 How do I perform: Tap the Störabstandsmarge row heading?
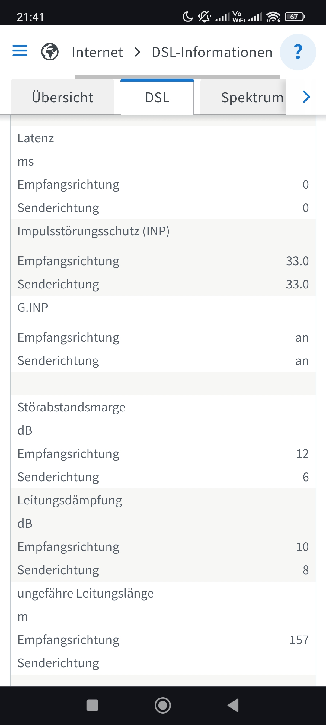tap(71, 407)
